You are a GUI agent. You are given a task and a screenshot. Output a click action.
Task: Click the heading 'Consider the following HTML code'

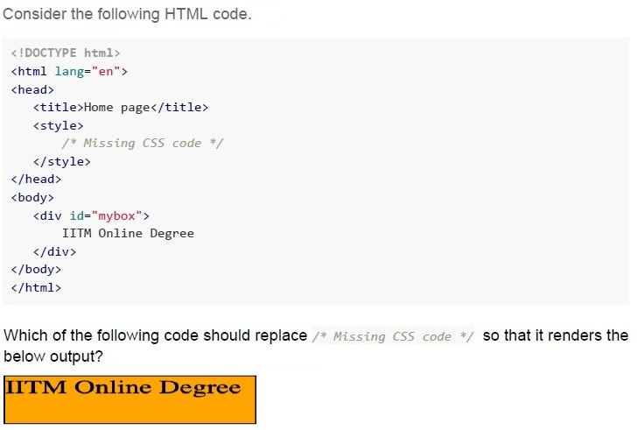click(x=128, y=14)
